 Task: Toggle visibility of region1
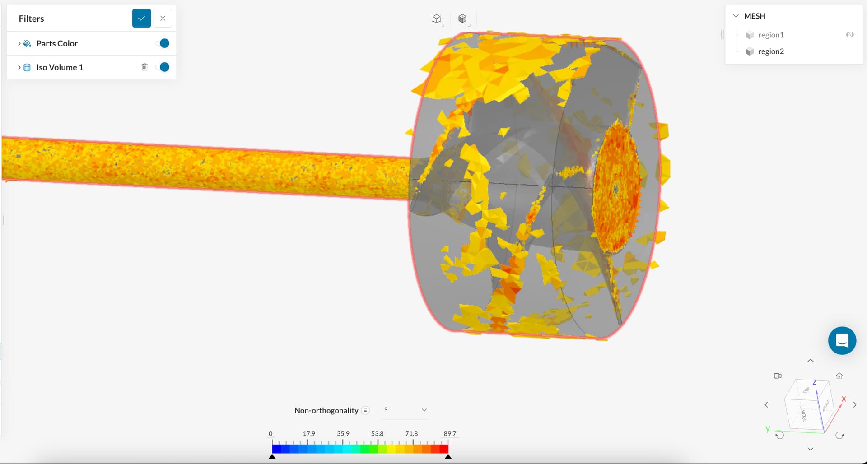click(x=850, y=34)
